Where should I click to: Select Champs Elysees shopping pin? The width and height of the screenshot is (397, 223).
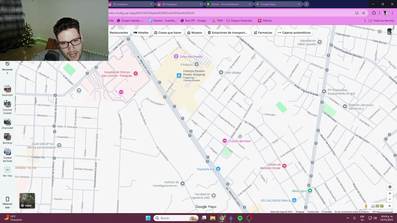tap(179, 75)
